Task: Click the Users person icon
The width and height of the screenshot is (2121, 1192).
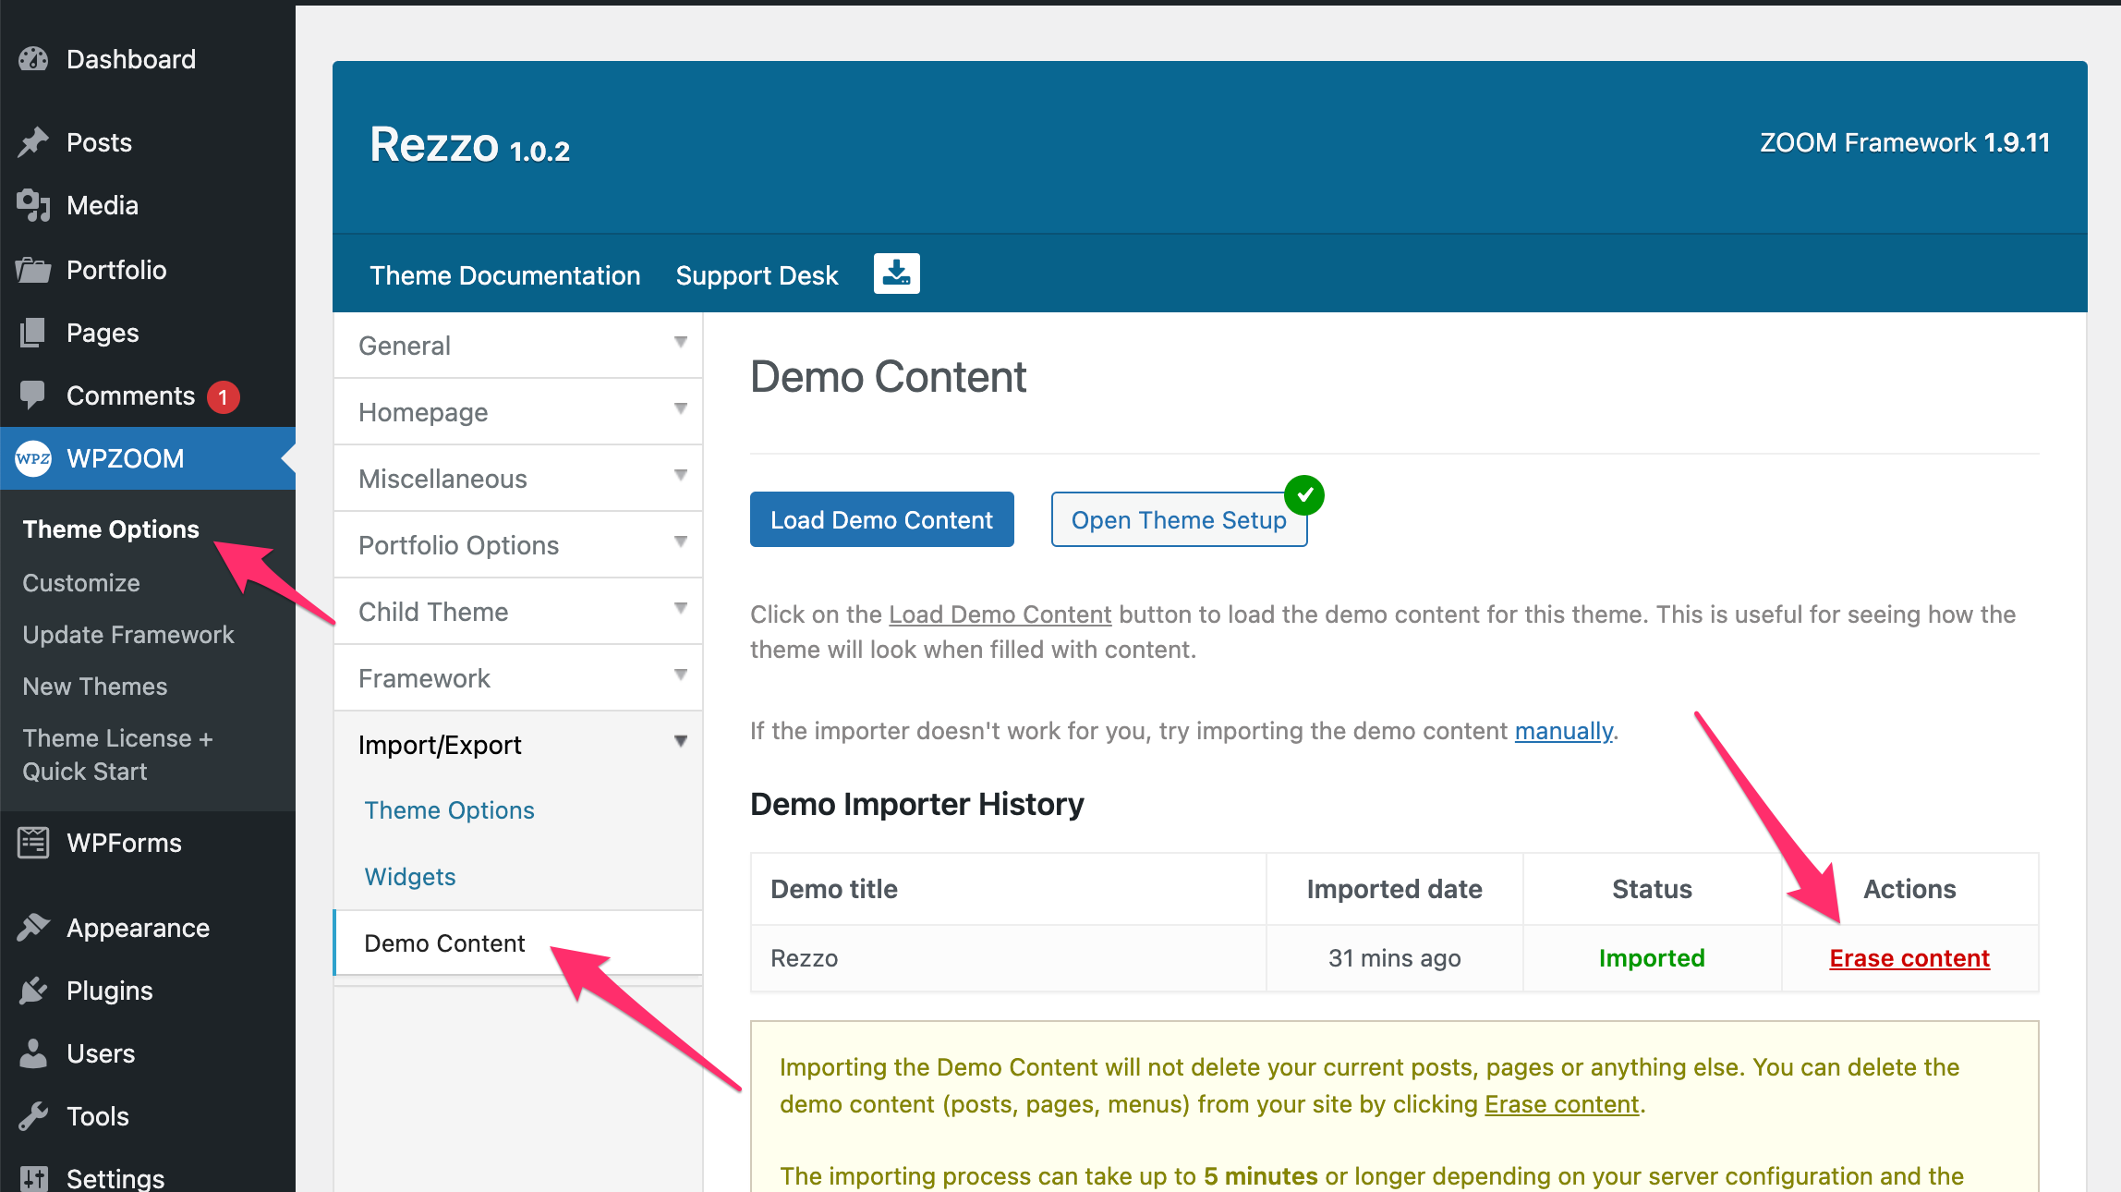Action: pyautogui.click(x=33, y=1053)
